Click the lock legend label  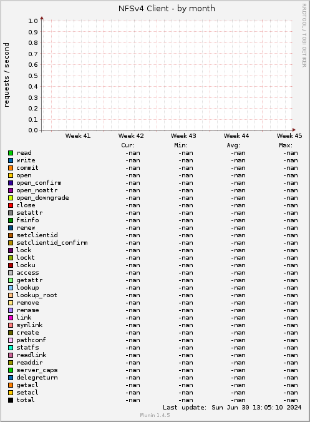point(24,250)
